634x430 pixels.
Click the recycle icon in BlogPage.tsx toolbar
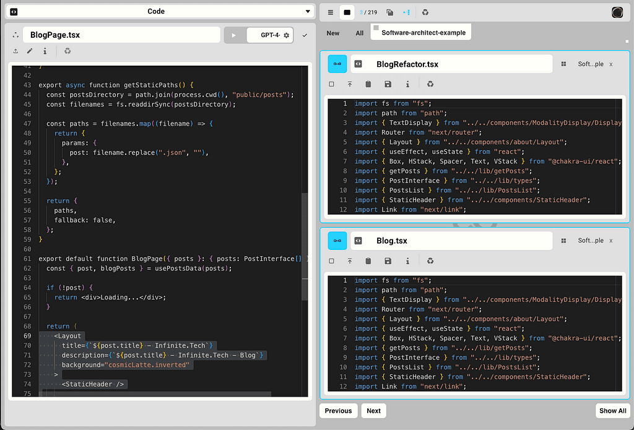67,51
